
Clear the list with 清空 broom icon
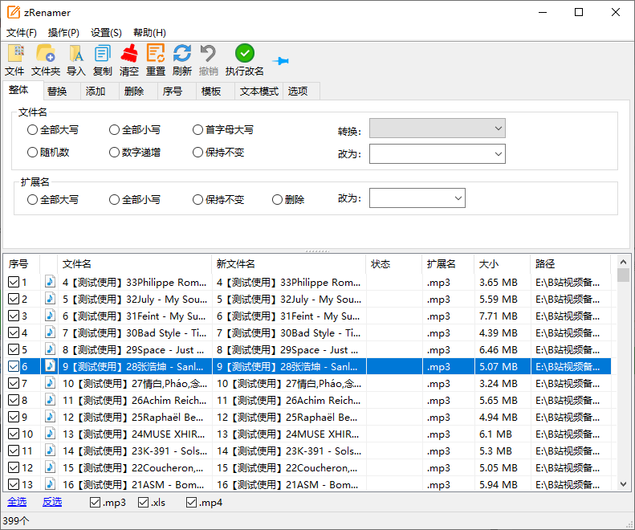point(129,54)
